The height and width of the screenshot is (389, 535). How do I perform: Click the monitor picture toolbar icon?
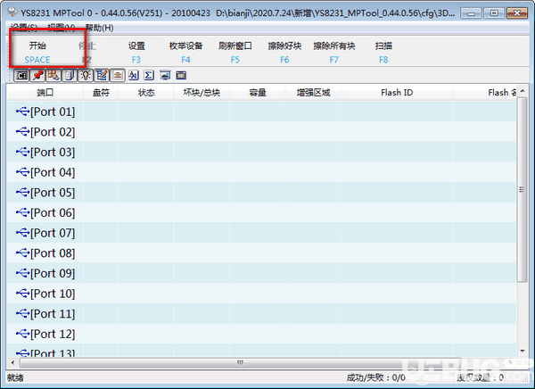[165, 75]
